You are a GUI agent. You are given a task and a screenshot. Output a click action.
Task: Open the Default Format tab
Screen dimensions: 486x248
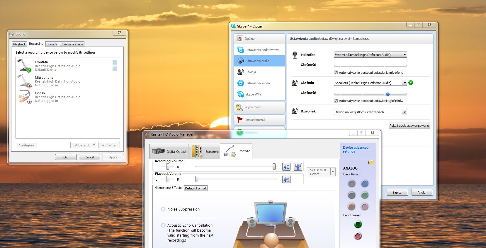196,188
